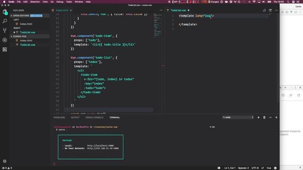This screenshot has height=170, width=303.
Task: Click 'Ln 1, Col 1' in the status bar
Action: pyautogui.click(x=230, y=168)
